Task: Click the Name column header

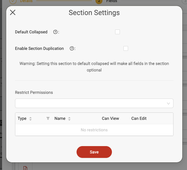Action: [60, 118]
